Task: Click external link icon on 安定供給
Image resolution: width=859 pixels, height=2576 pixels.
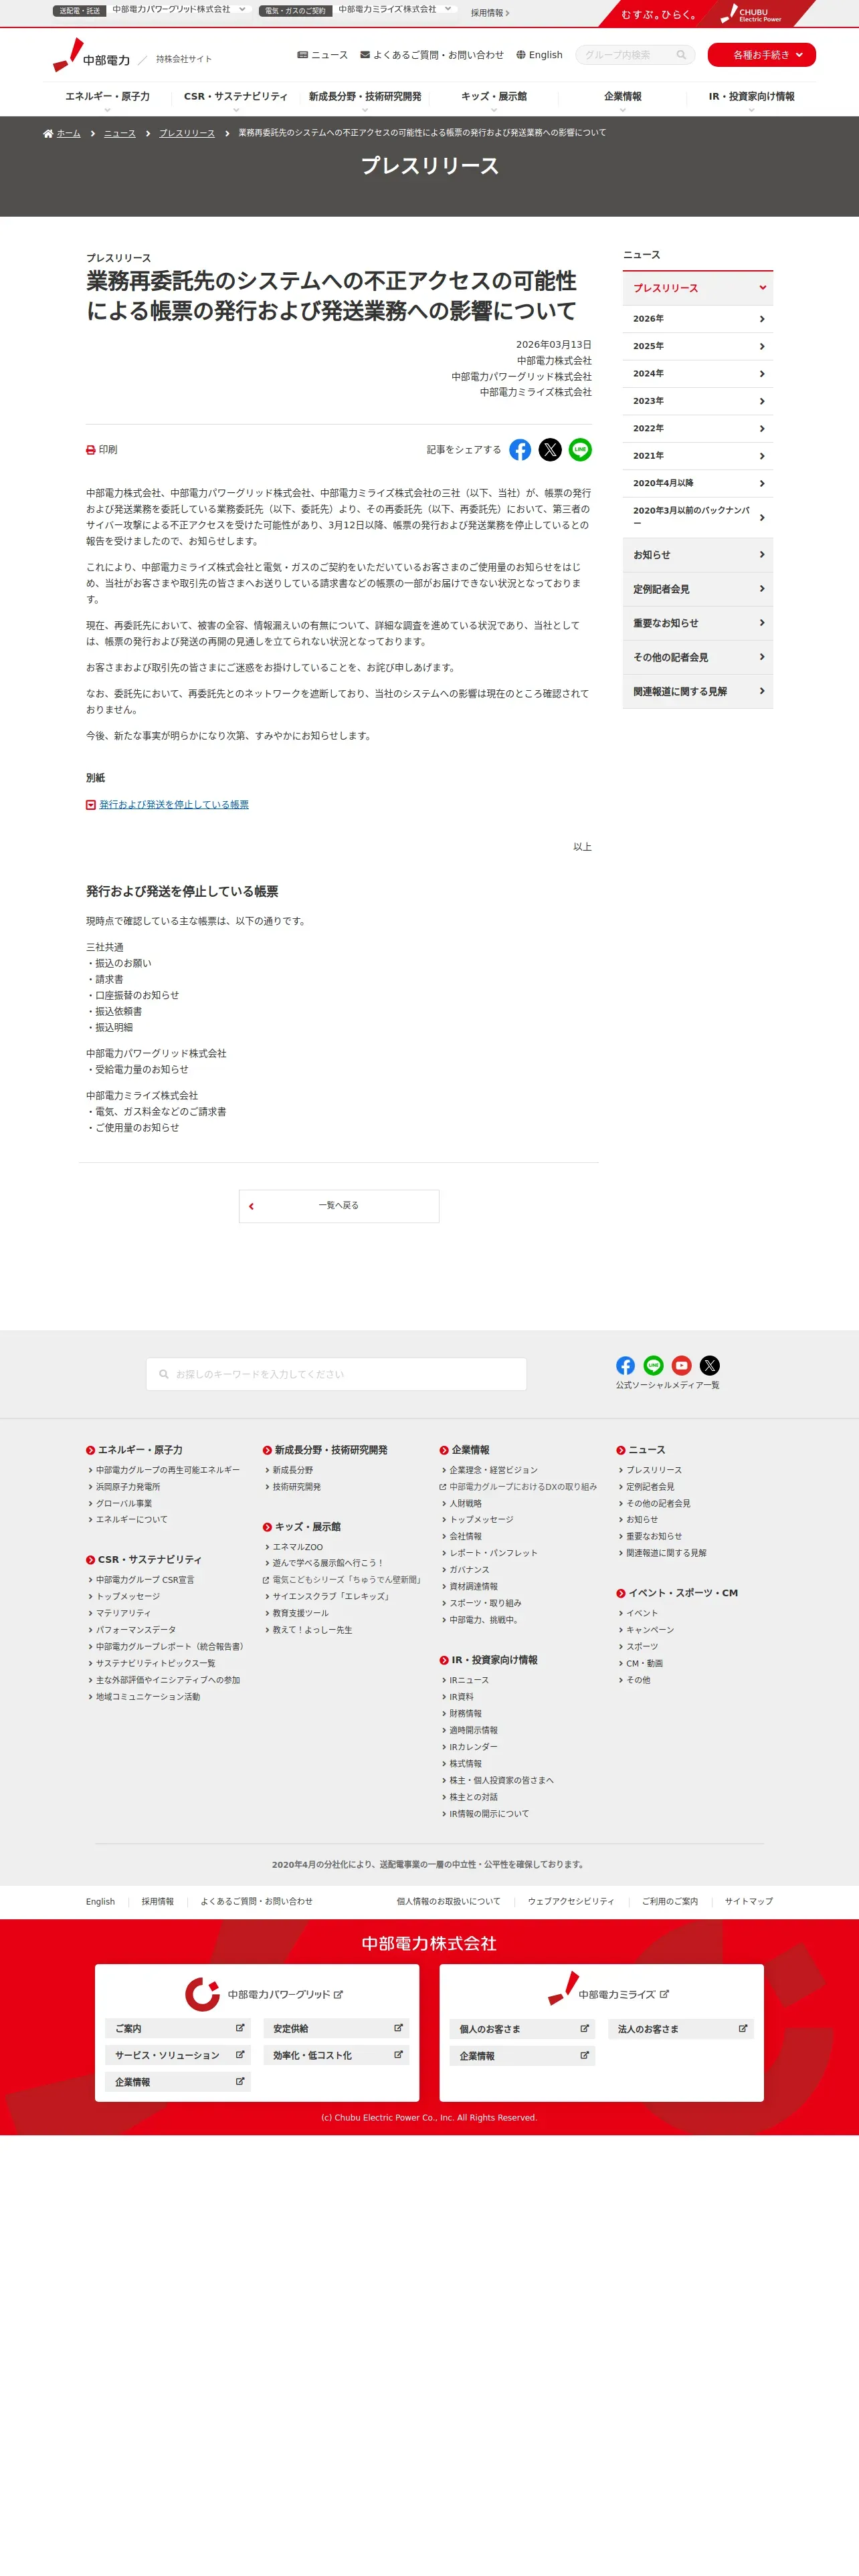Action: [x=398, y=2028]
